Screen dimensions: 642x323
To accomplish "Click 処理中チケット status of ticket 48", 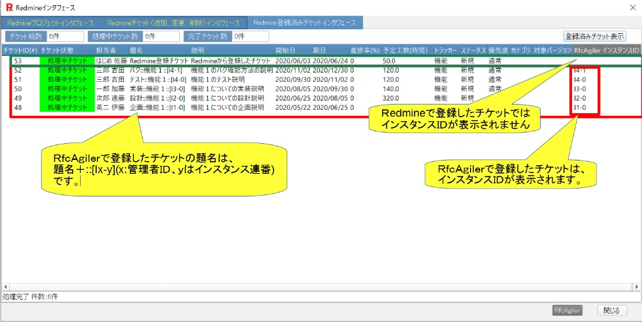I will (67, 107).
